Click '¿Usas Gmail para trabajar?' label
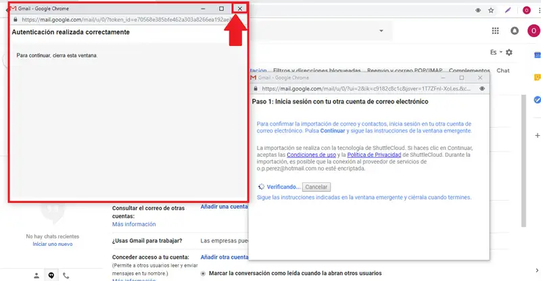 [x=147, y=240]
